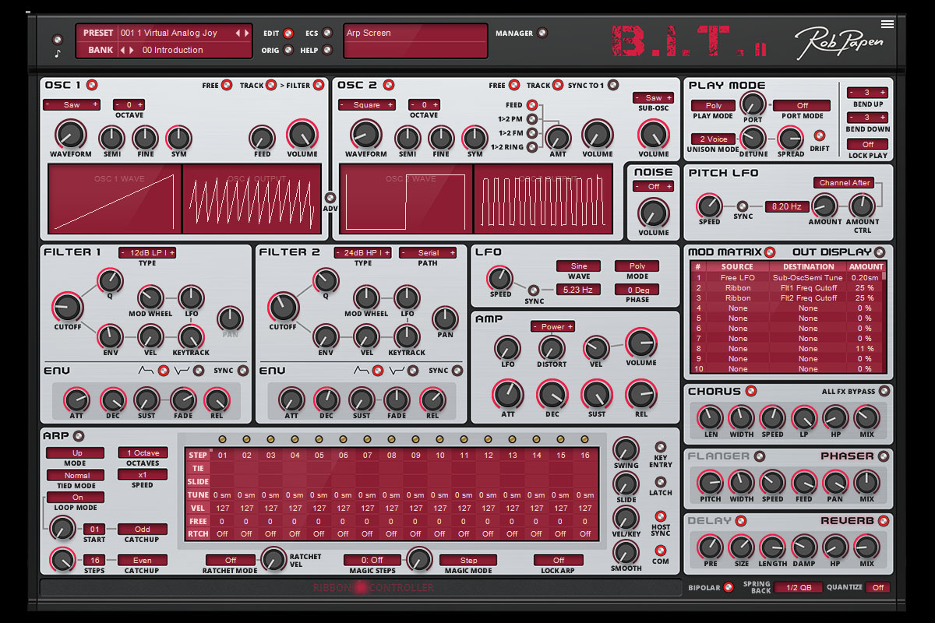The width and height of the screenshot is (935, 623).
Task: Toggle the ARP power button
Action: pos(78,436)
